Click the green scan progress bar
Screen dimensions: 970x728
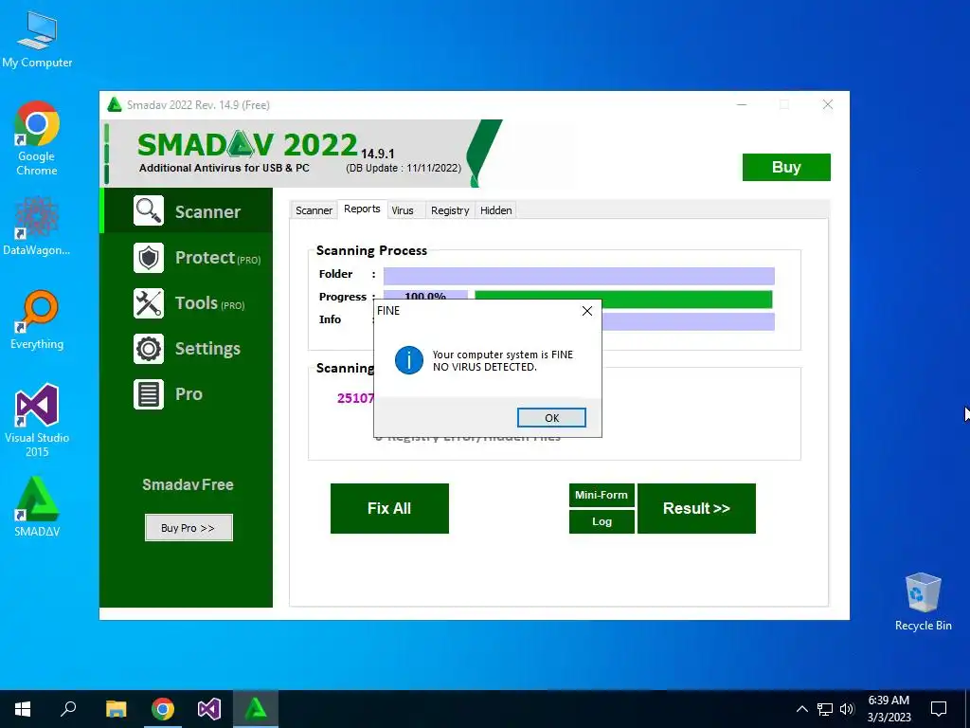tap(623, 299)
